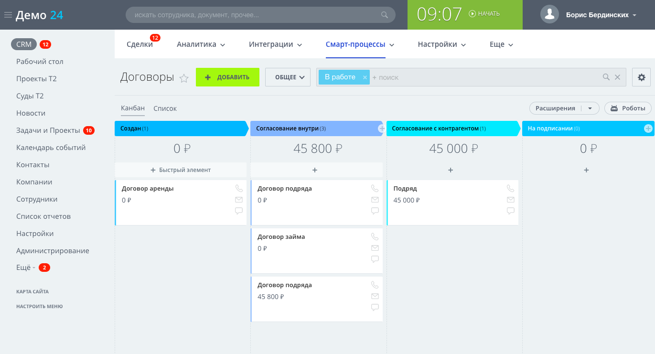
Task: Open Новости in sidebar
Action: click(x=31, y=113)
